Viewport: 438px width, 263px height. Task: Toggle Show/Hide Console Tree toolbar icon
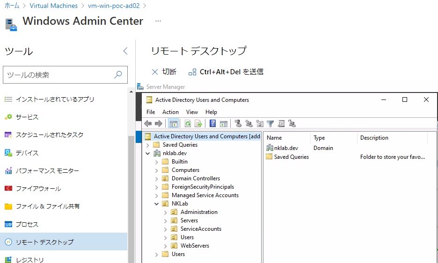point(174,123)
